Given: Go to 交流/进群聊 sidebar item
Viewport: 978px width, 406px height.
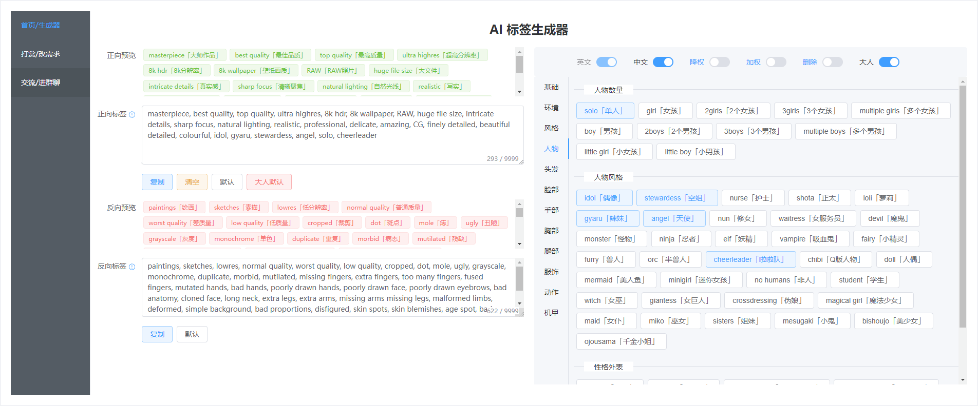Looking at the screenshot, I should [x=41, y=83].
